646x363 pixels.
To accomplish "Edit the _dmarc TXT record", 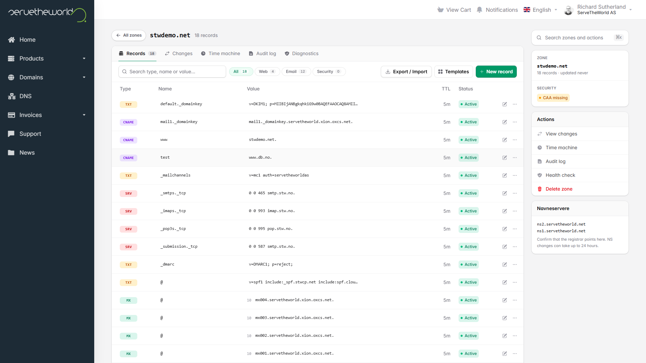I will 505,265.
